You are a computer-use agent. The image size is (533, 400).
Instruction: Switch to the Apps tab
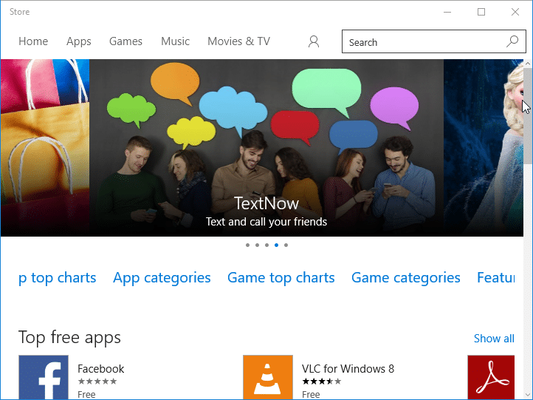[x=78, y=41]
